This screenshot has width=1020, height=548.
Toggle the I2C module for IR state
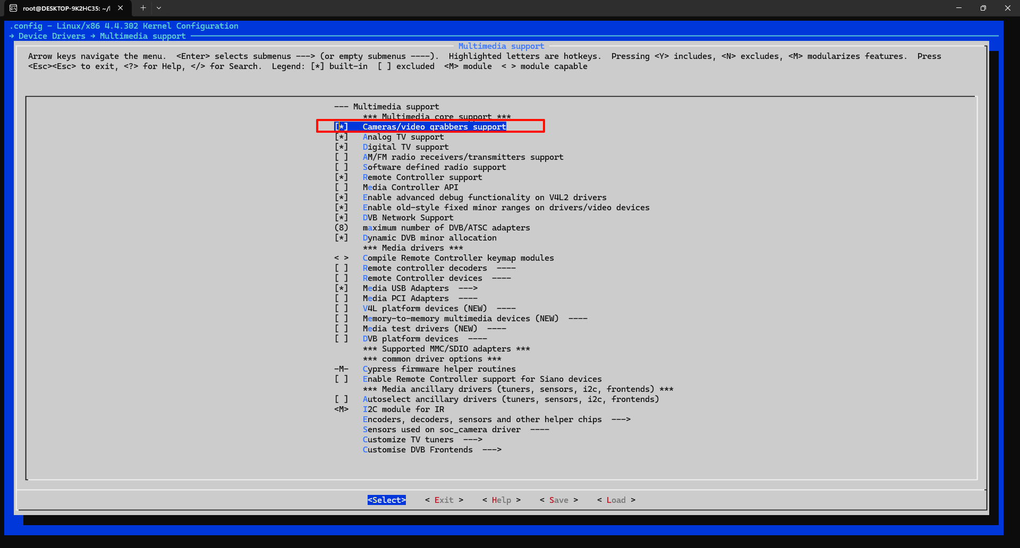coord(341,409)
